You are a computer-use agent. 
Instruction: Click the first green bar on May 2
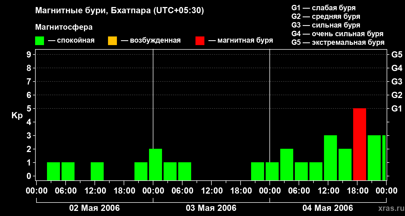click(x=53, y=171)
